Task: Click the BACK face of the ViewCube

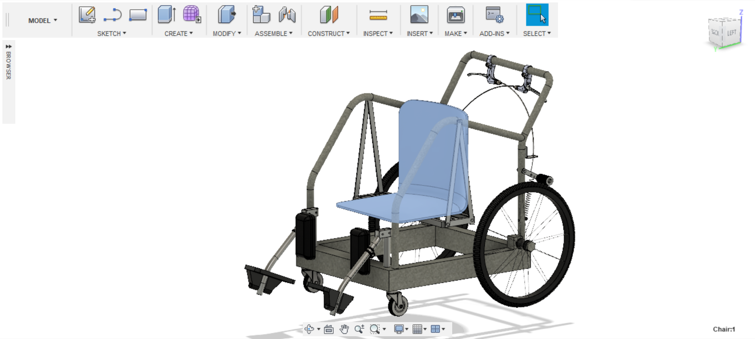Action: pyautogui.click(x=716, y=33)
